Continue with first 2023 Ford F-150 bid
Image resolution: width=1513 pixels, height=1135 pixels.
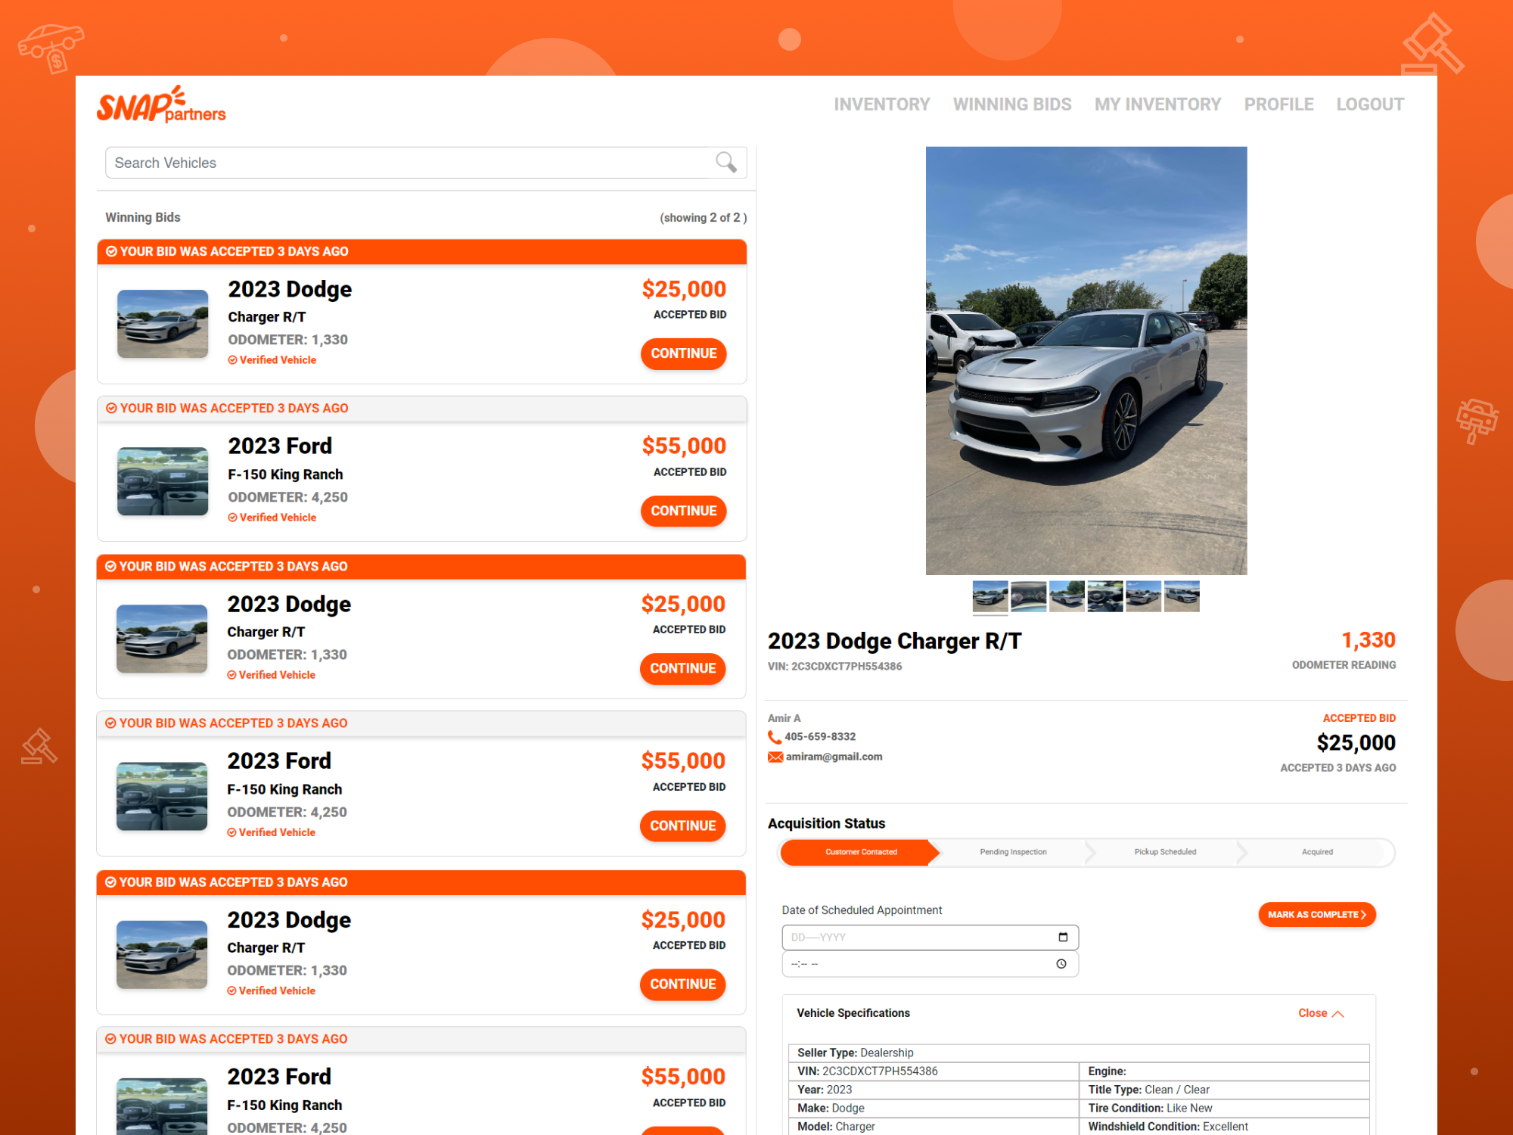683,511
